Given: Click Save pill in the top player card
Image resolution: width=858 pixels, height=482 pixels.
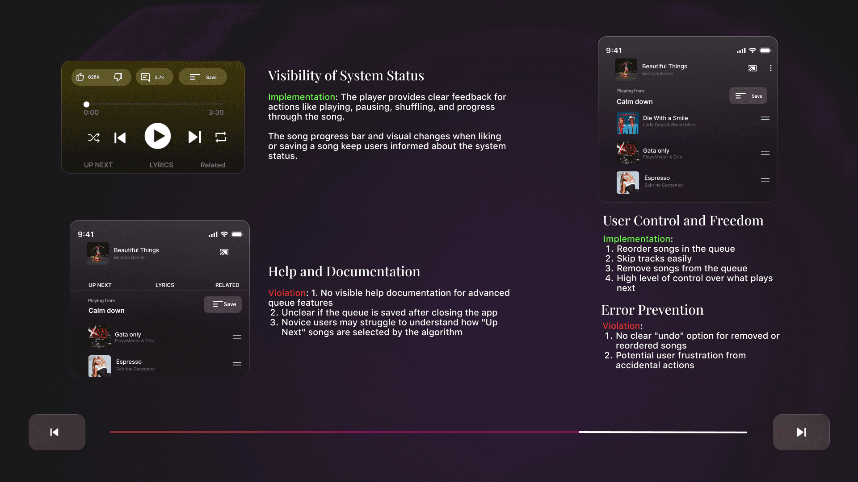Looking at the screenshot, I should [x=203, y=77].
